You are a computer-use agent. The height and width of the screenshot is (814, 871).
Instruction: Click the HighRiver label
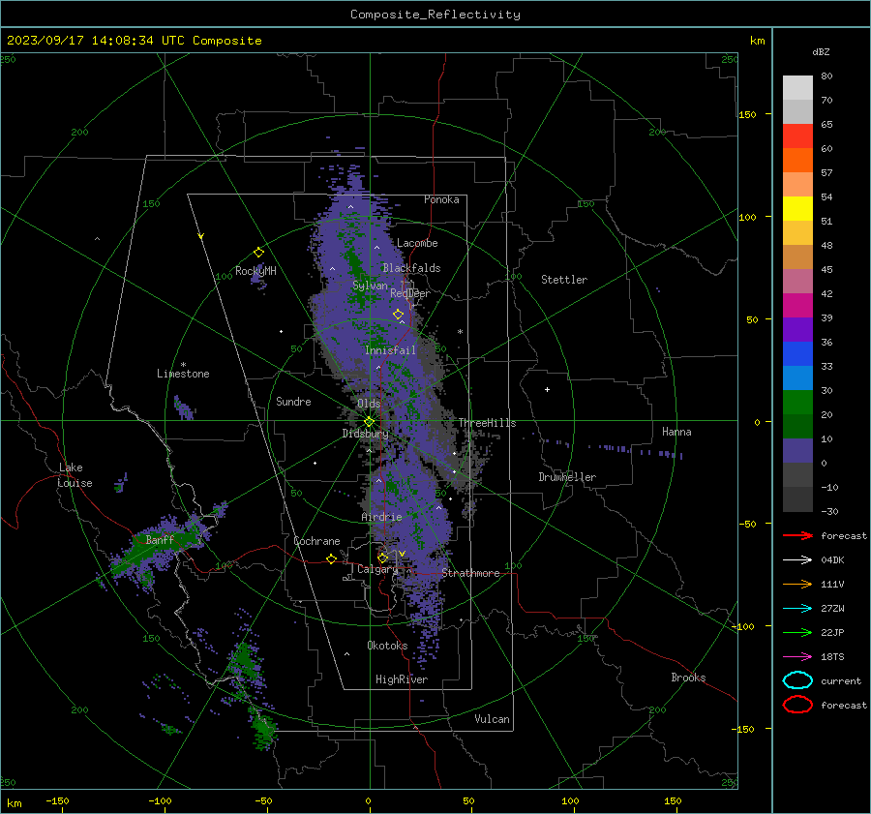pyautogui.click(x=402, y=679)
